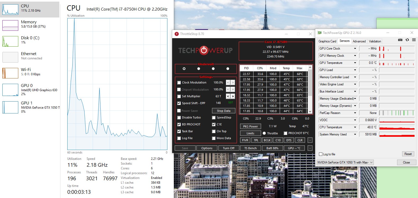
Task: Click the ThrottleStop core table scrollbar thumb
Action: 310,82
